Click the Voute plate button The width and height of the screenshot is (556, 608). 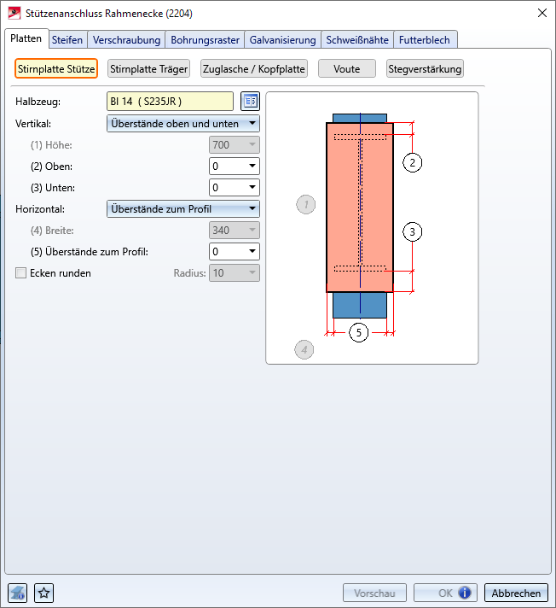coord(347,69)
